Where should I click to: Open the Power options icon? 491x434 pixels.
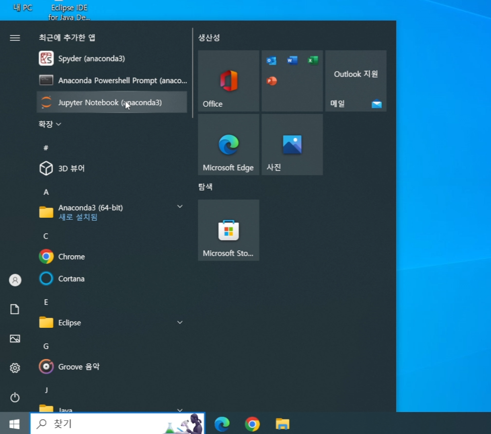[x=15, y=397]
